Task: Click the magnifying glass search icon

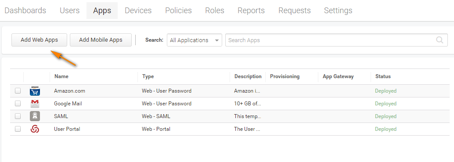Action: pos(440,40)
